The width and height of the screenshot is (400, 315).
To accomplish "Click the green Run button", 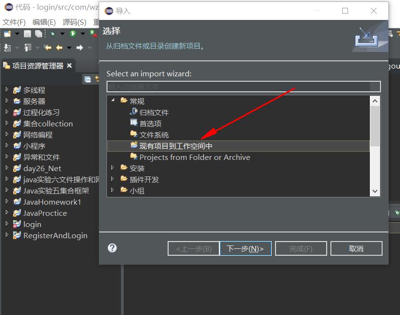I will [73, 34].
